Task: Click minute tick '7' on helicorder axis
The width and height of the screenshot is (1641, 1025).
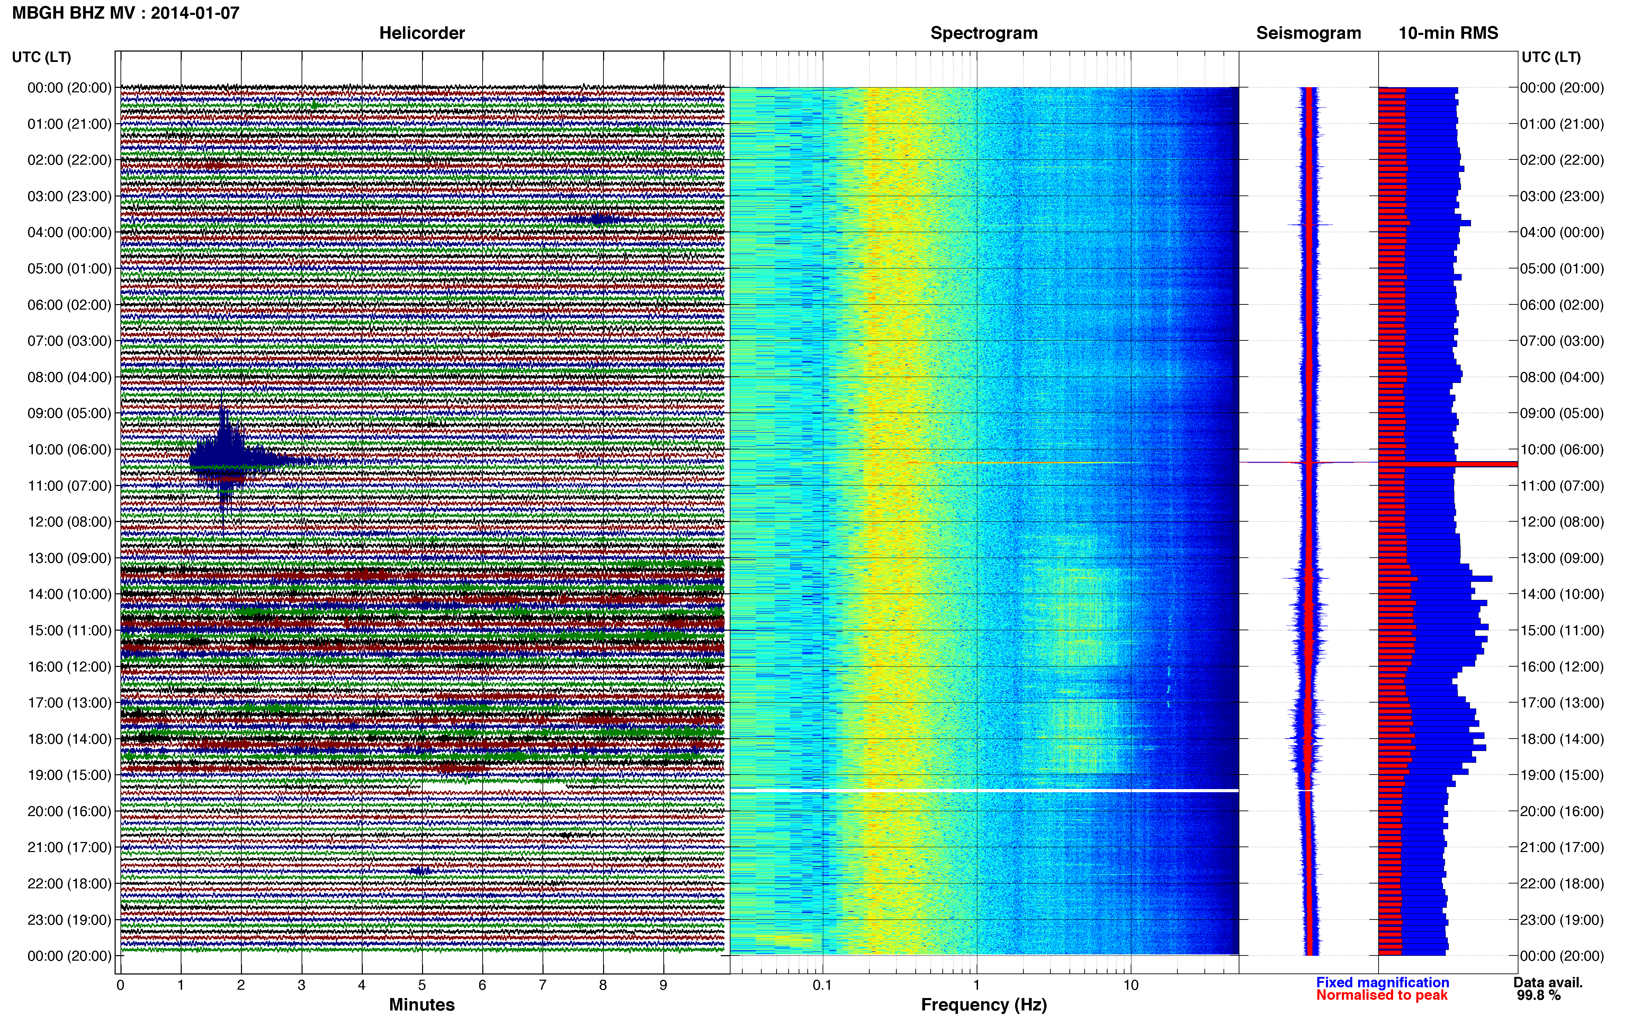Action: point(543,985)
